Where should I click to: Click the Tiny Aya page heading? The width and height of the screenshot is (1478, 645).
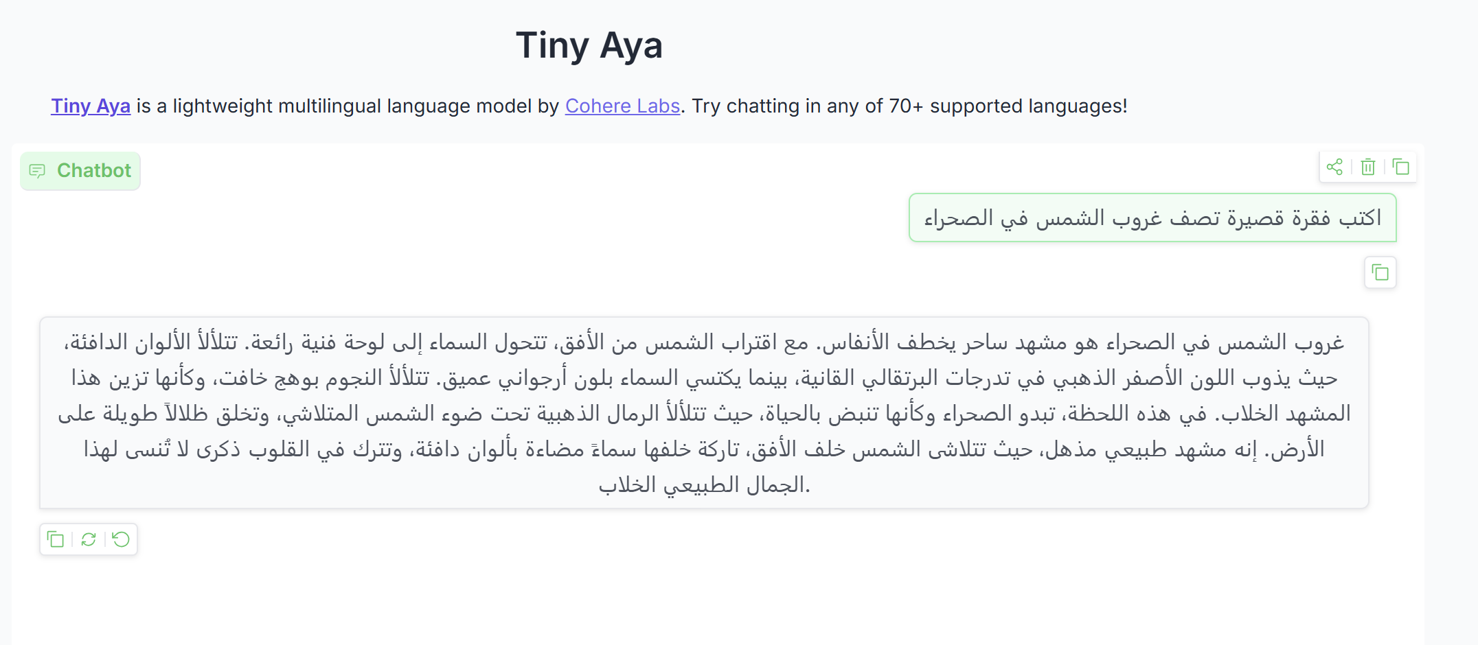pyautogui.click(x=589, y=46)
